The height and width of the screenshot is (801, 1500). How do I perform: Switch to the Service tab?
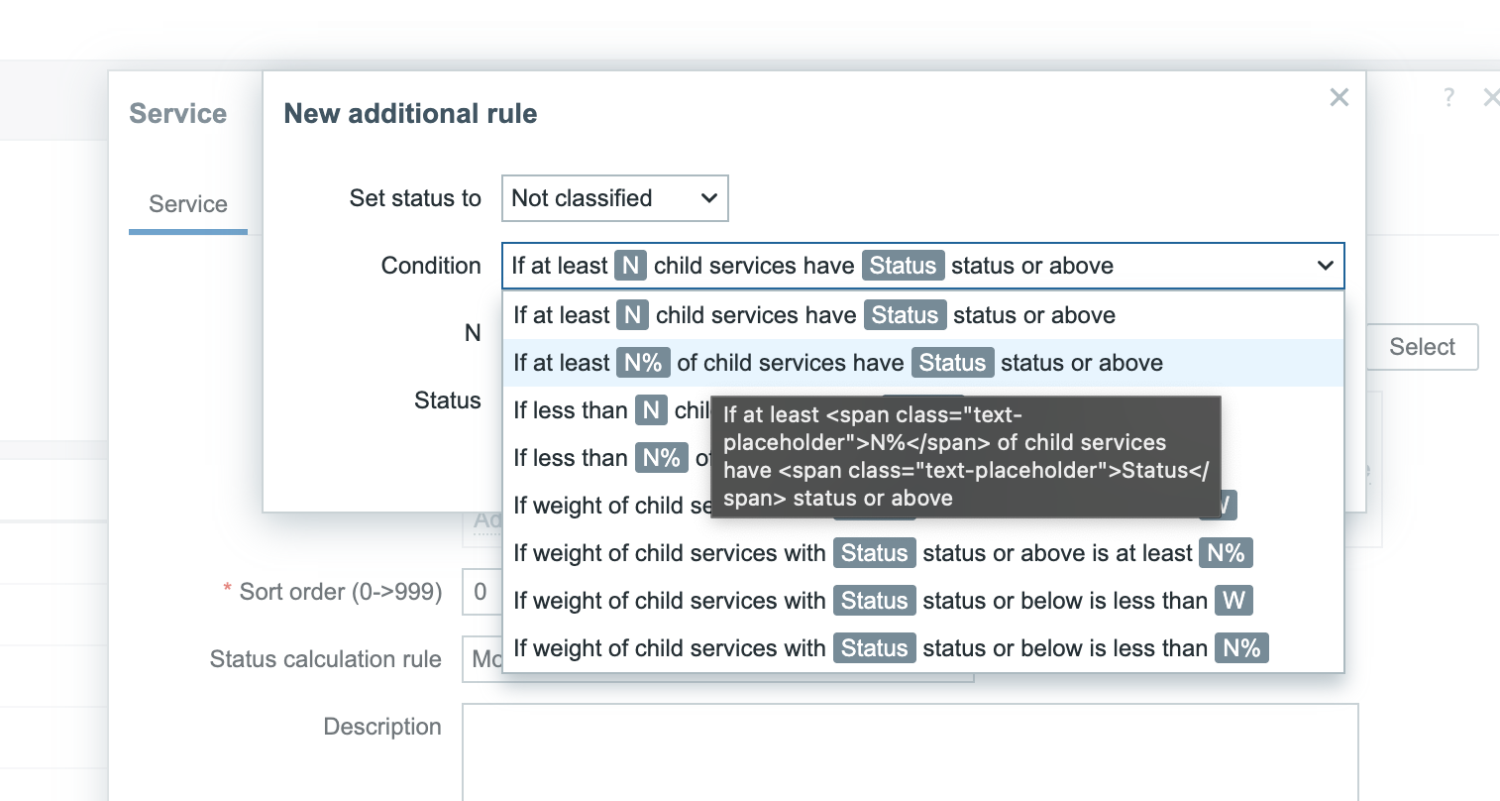187,204
